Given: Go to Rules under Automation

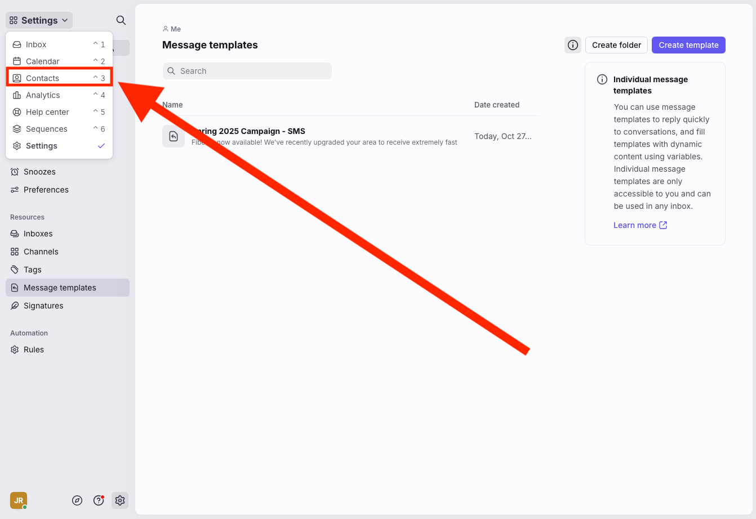Looking at the screenshot, I should pos(34,350).
